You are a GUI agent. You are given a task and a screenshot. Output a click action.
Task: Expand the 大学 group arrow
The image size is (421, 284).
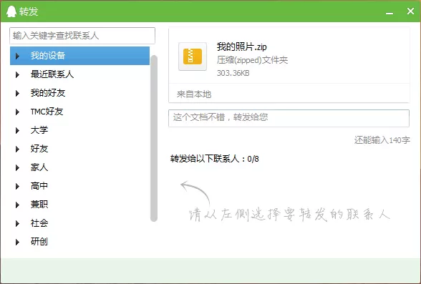[x=17, y=131]
